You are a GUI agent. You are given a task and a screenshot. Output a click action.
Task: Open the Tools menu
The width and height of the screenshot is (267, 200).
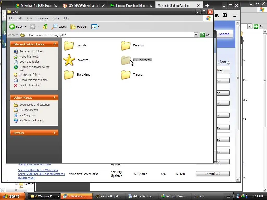click(x=56, y=18)
